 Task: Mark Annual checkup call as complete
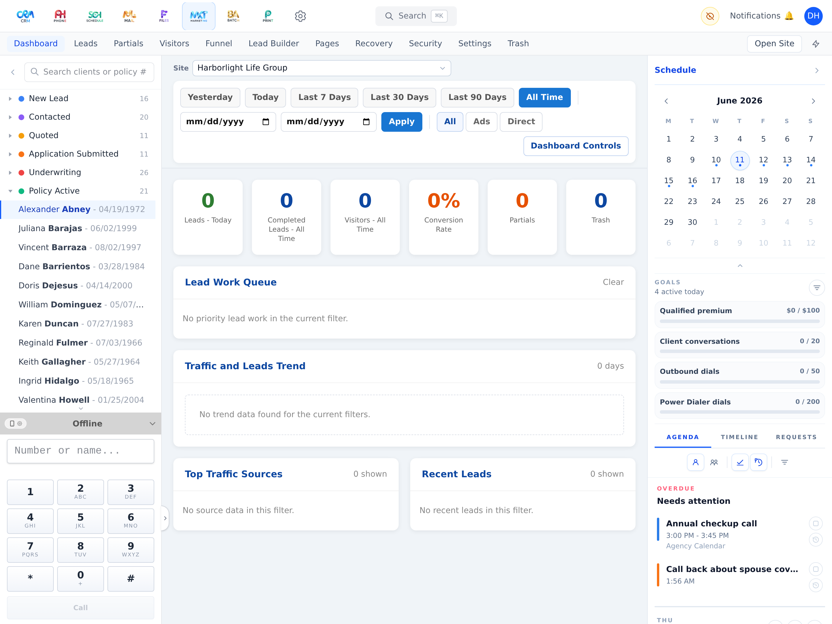click(x=816, y=523)
